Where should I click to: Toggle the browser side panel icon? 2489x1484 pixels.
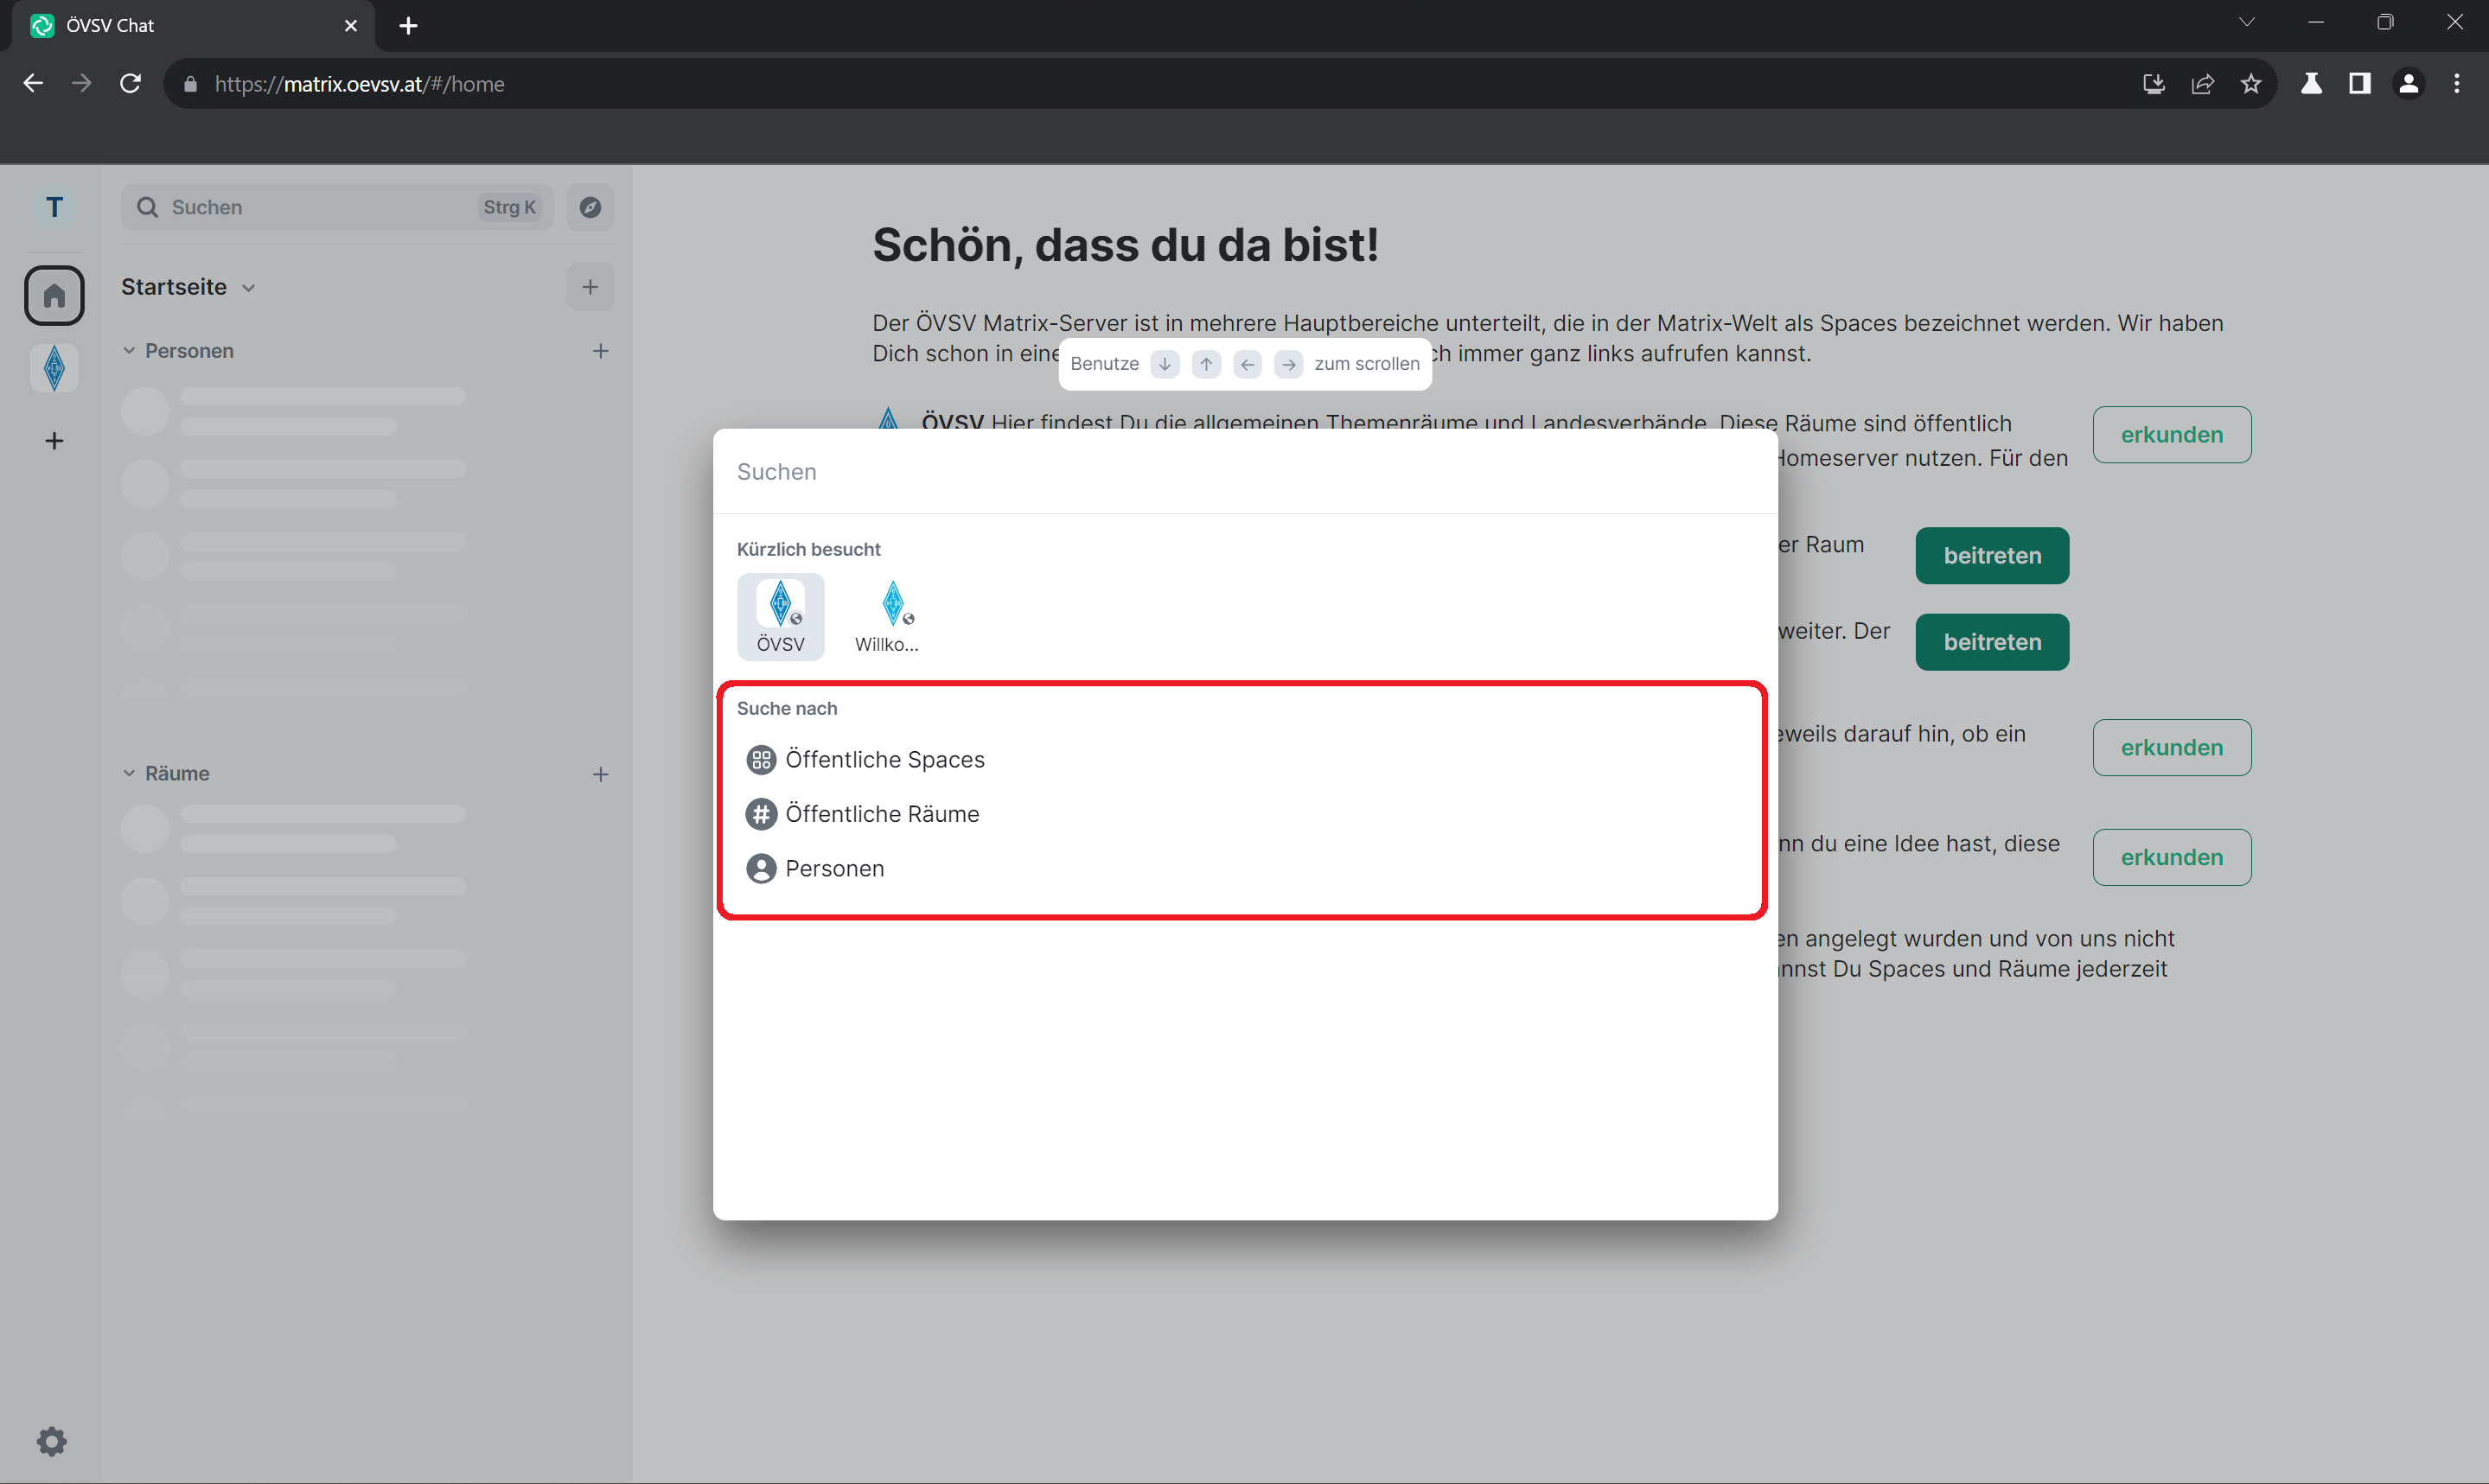click(x=2360, y=84)
